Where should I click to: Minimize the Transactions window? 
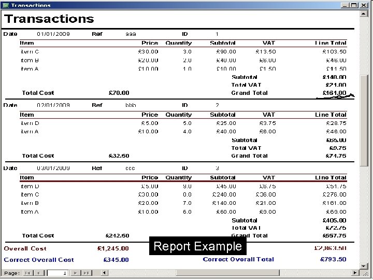(345, 5)
